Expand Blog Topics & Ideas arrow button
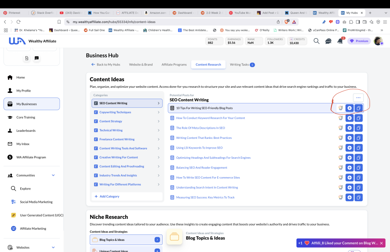This screenshot has height=252, width=390. coord(157,240)
